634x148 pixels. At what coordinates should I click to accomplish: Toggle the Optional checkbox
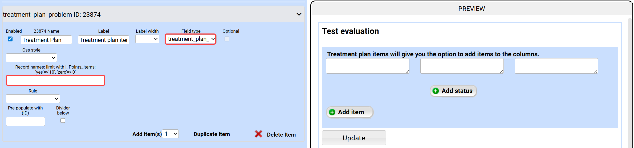pos(227,39)
